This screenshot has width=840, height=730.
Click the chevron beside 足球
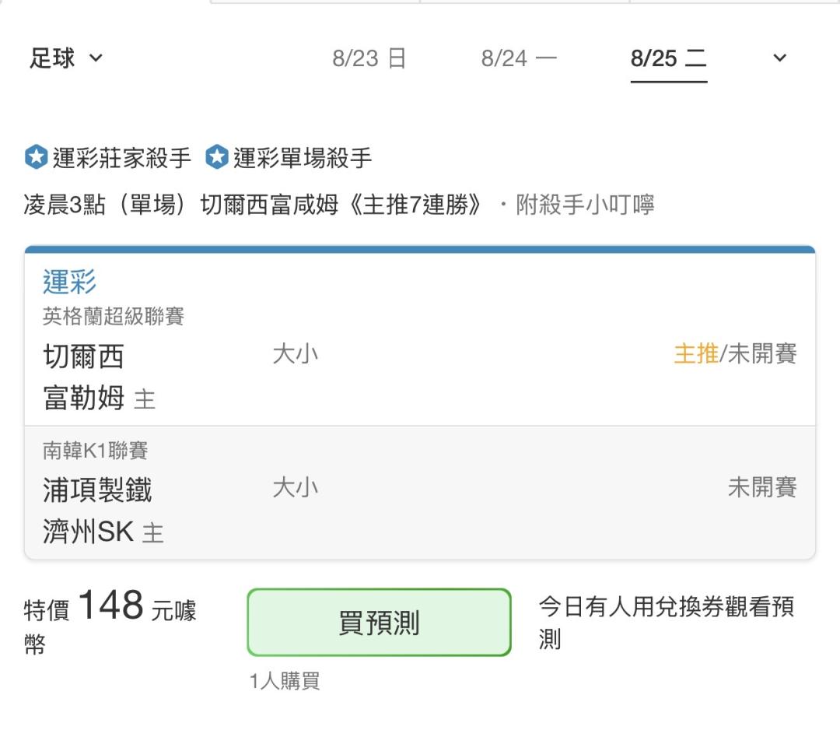click(96, 58)
